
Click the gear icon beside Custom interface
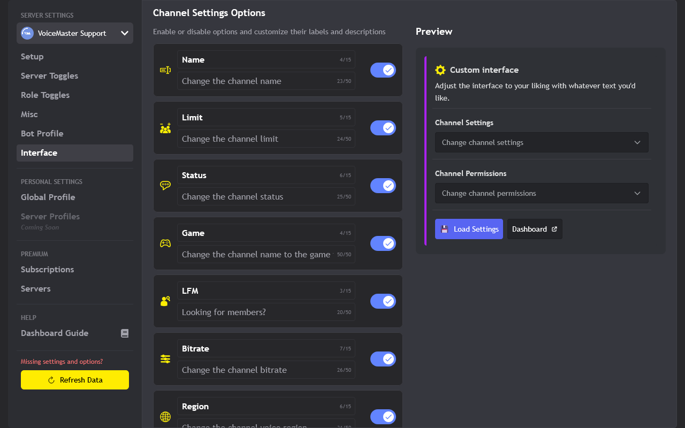[x=440, y=70]
